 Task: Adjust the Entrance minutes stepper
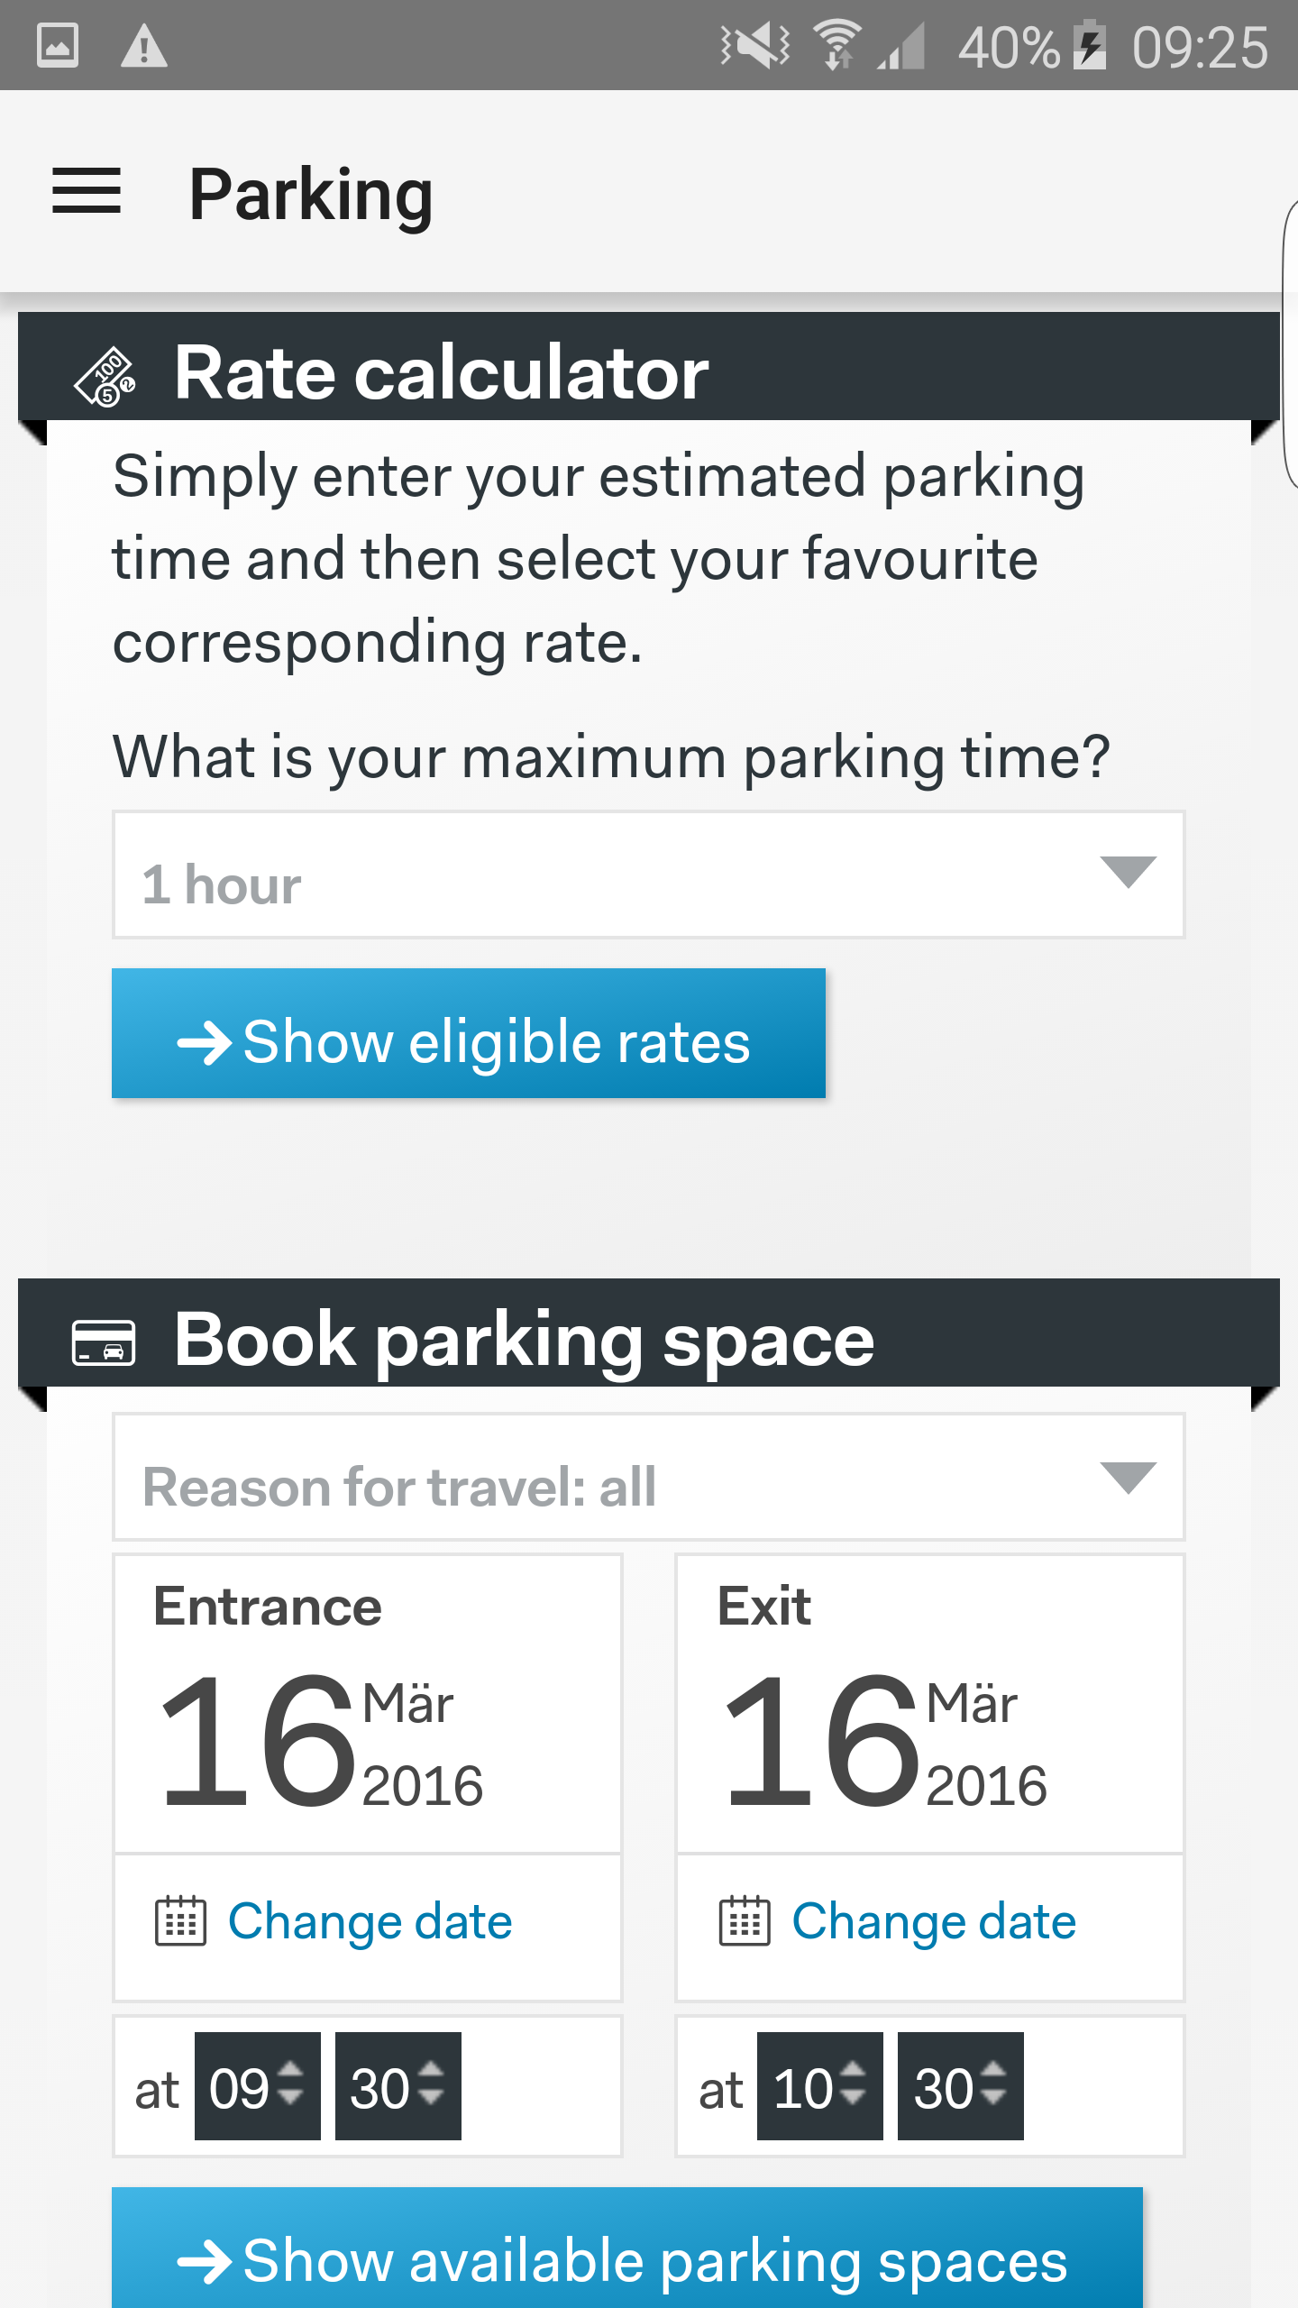pos(398,2086)
